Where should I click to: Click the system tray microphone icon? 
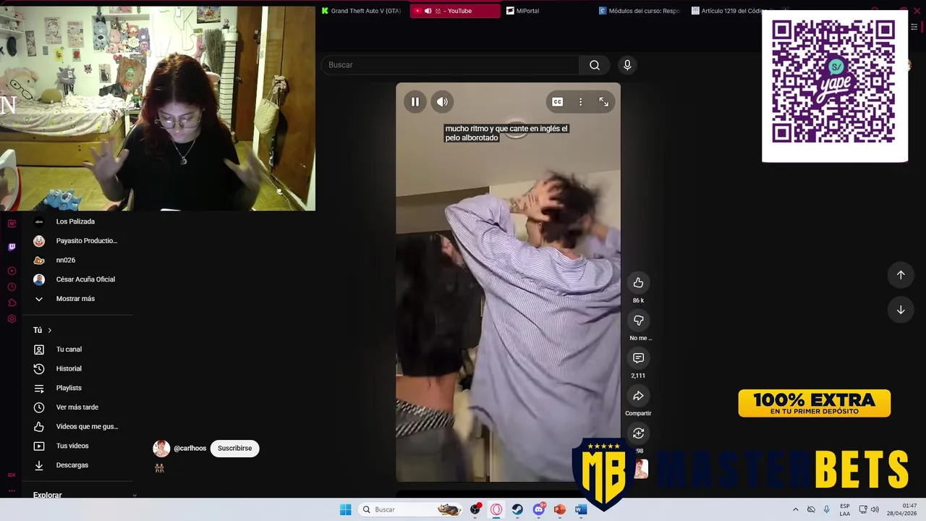(826, 509)
